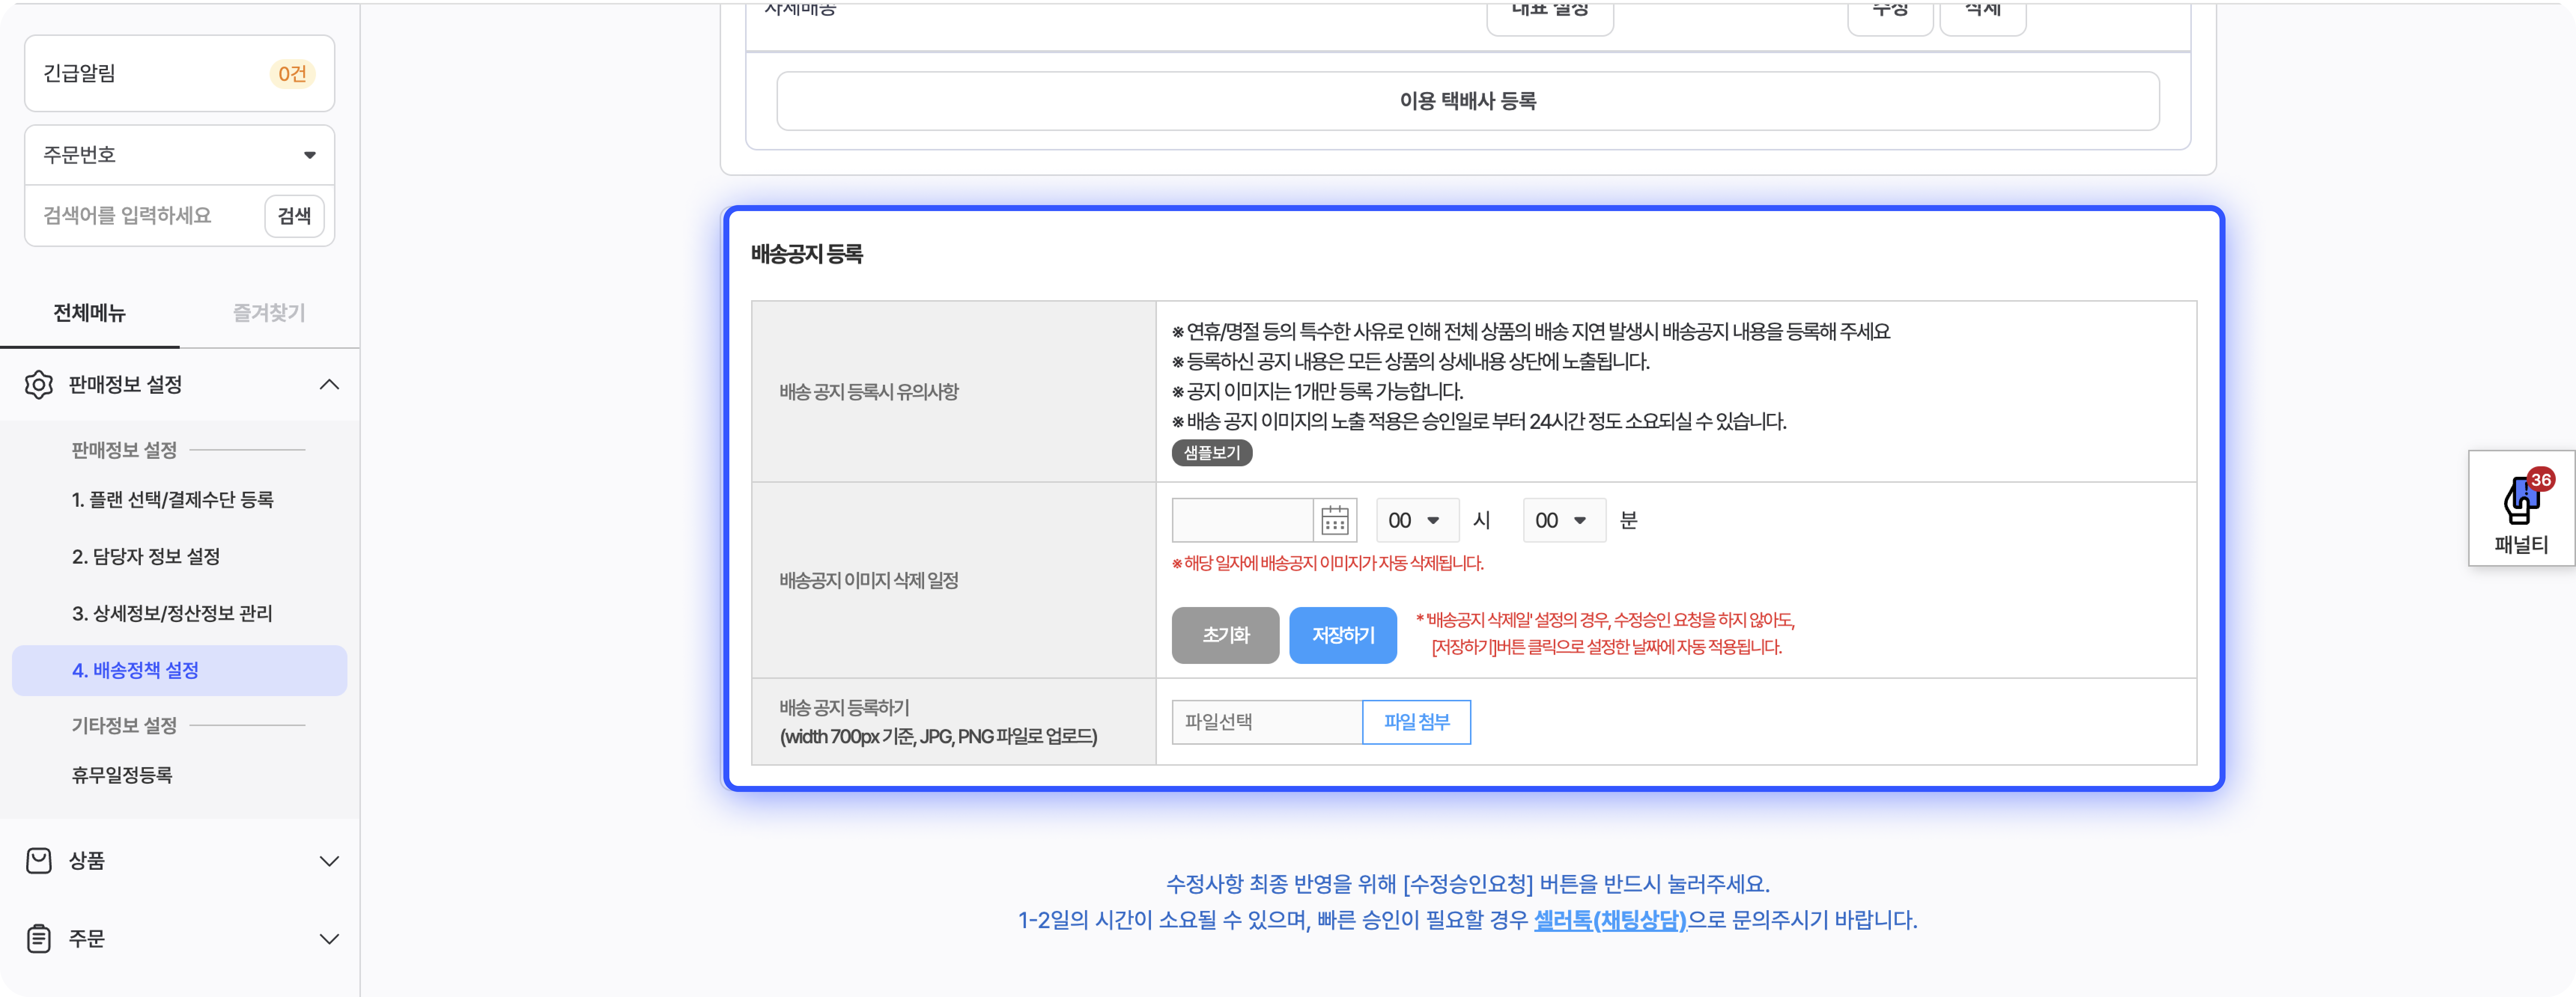Select the 전체메뉴 tab
This screenshot has height=997, width=2576.
click(89, 313)
